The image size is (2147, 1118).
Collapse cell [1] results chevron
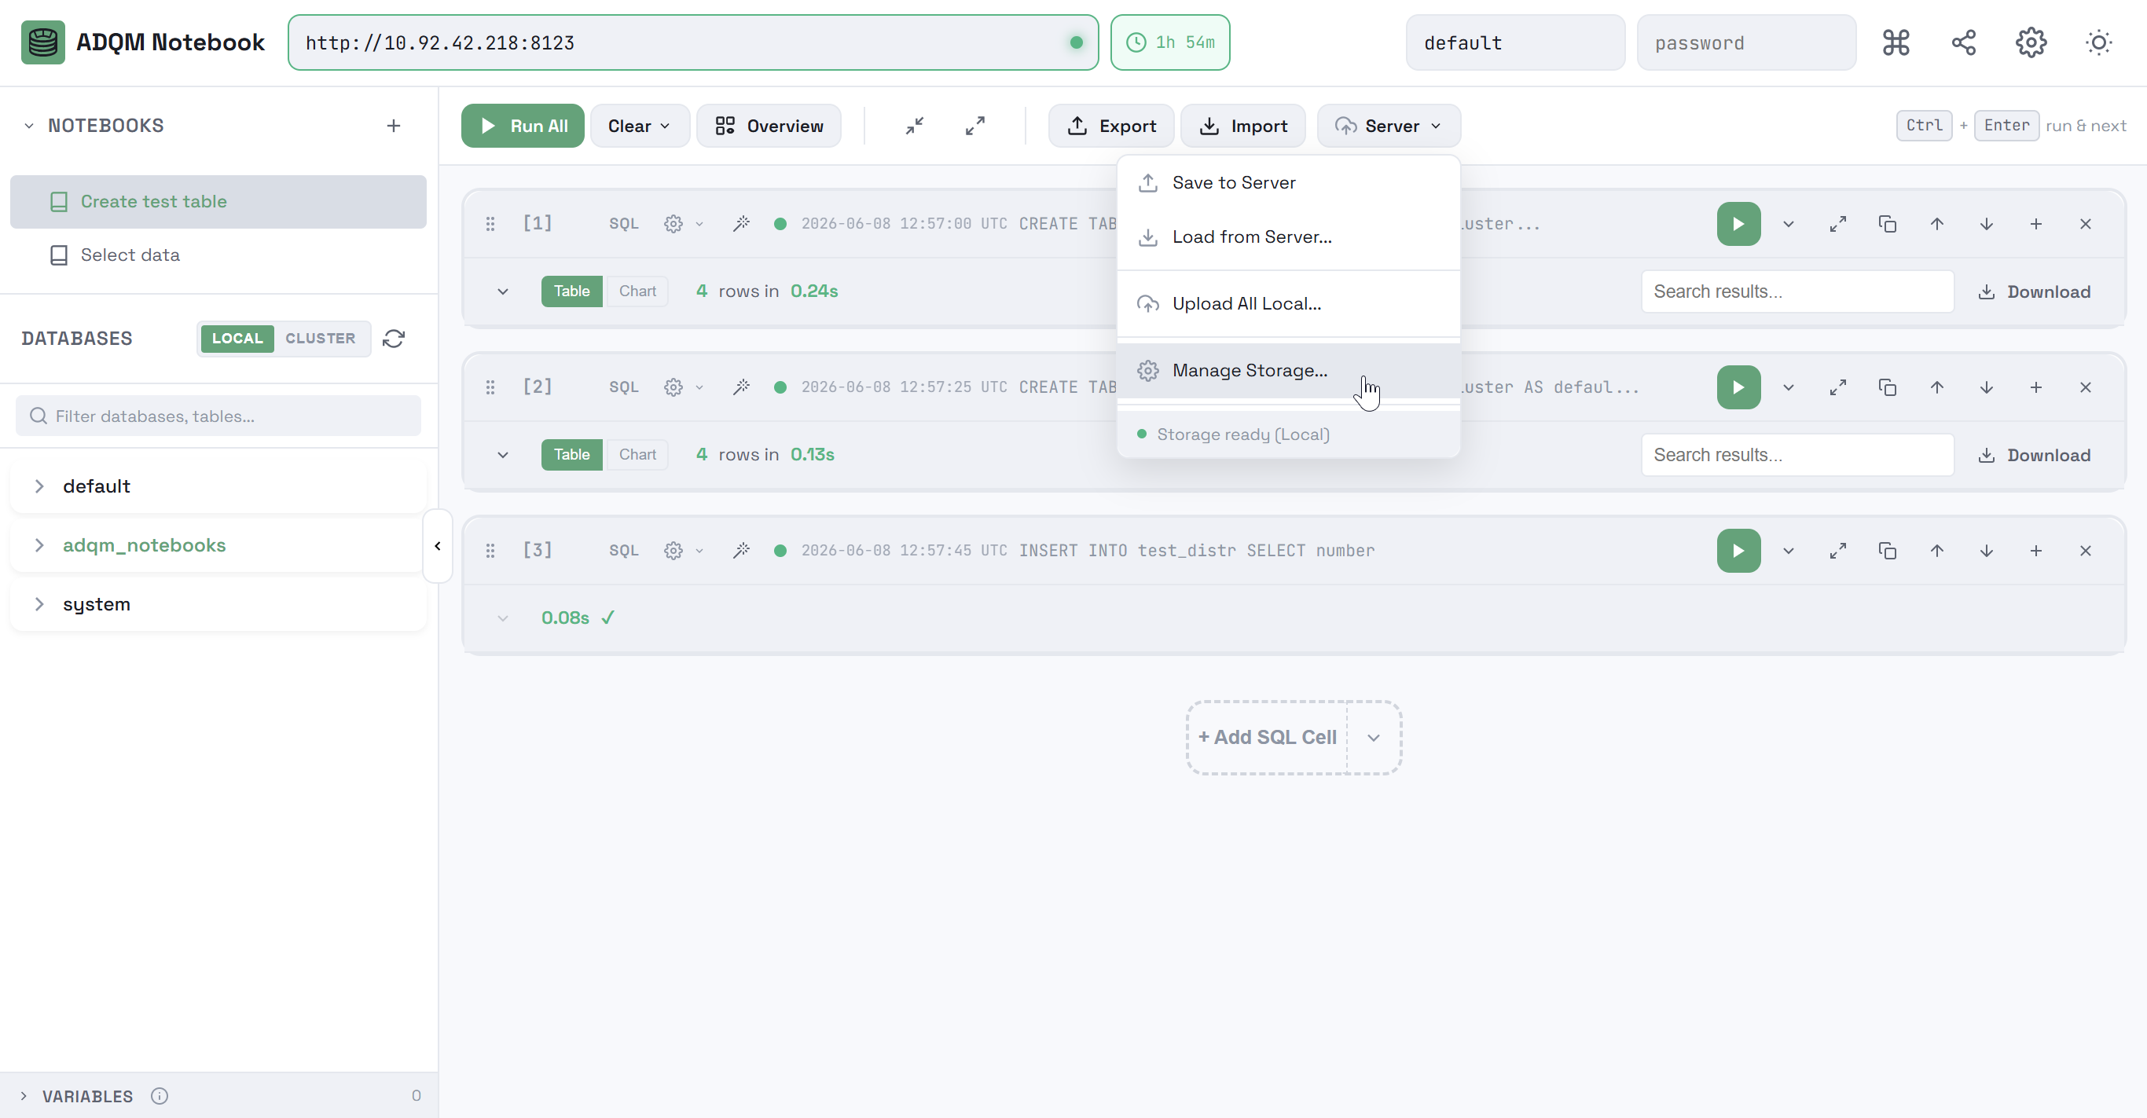pyautogui.click(x=503, y=291)
